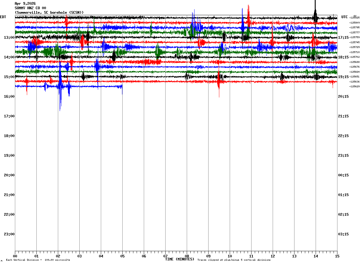Click the "UTC" timezone label

345,17
